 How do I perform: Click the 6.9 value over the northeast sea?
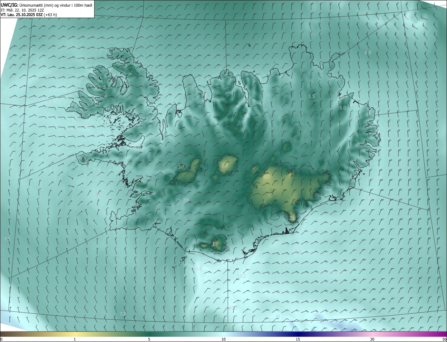368,52
